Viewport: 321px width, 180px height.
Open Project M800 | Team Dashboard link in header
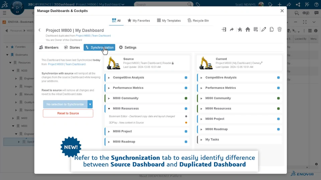click(x=93, y=36)
